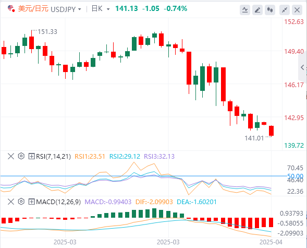This screenshot has width=307, height=248.
Task: Click the 149.40 price axis label
Action: (294, 52)
